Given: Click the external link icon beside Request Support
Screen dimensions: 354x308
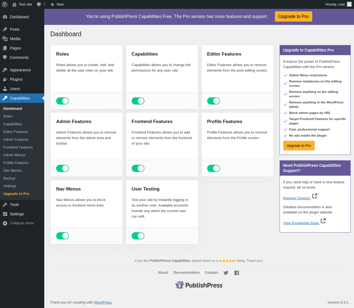Looking at the screenshot, I should point(314,196).
